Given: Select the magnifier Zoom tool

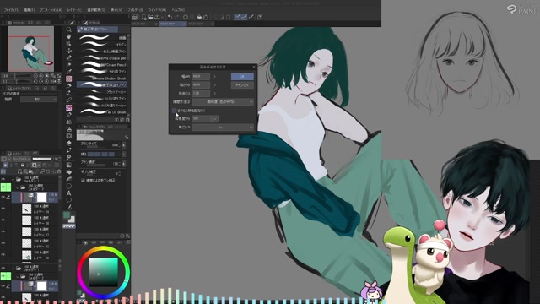Looking at the screenshot, I should coord(69,30).
